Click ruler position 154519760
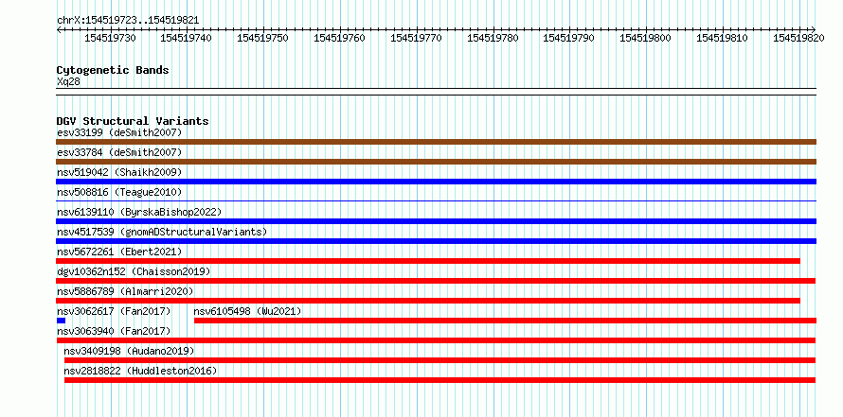Viewport: 843px width, 417px height. click(339, 38)
